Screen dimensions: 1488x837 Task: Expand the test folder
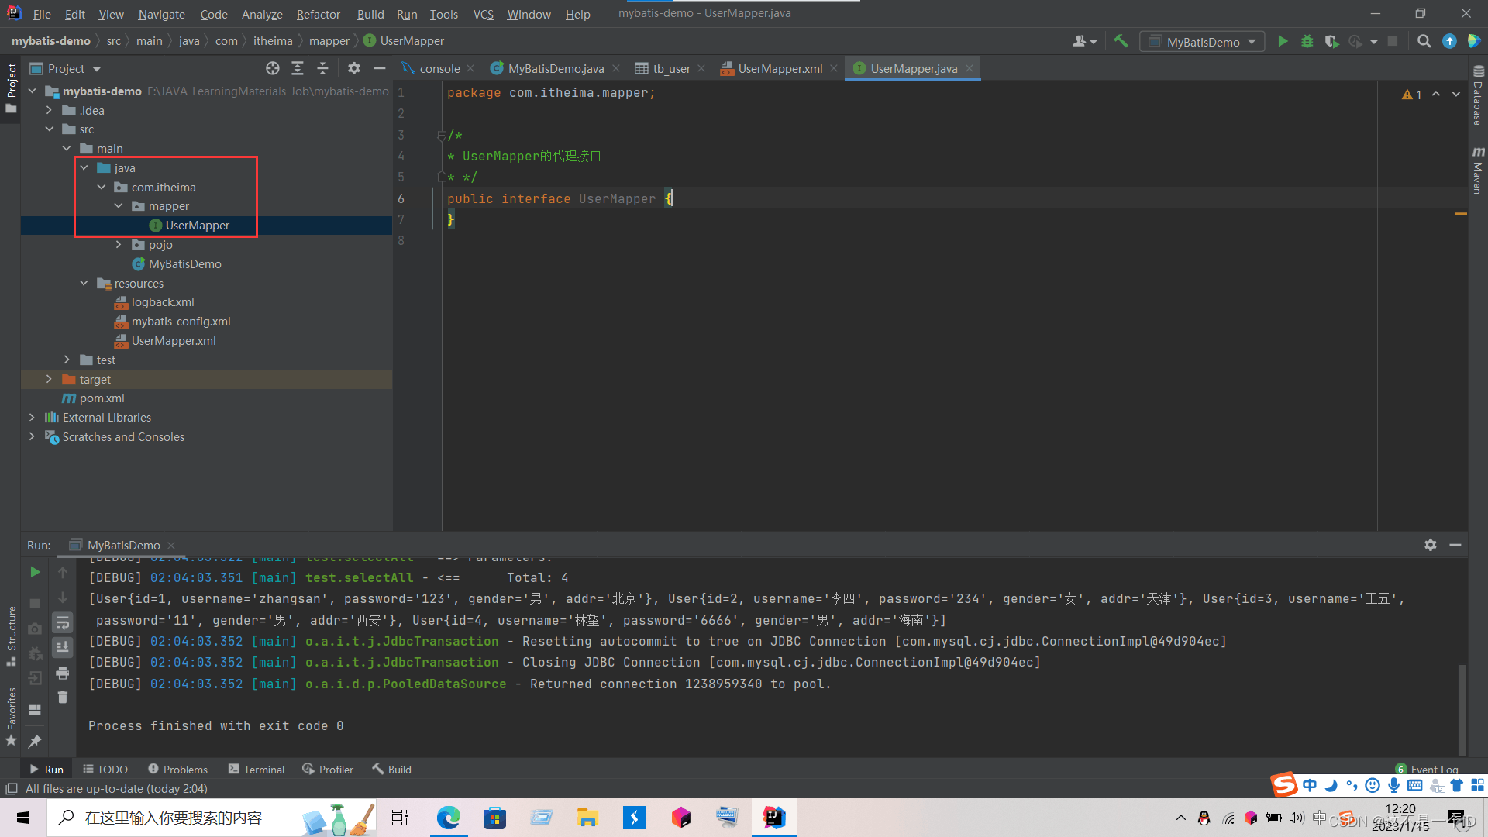click(67, 360)
